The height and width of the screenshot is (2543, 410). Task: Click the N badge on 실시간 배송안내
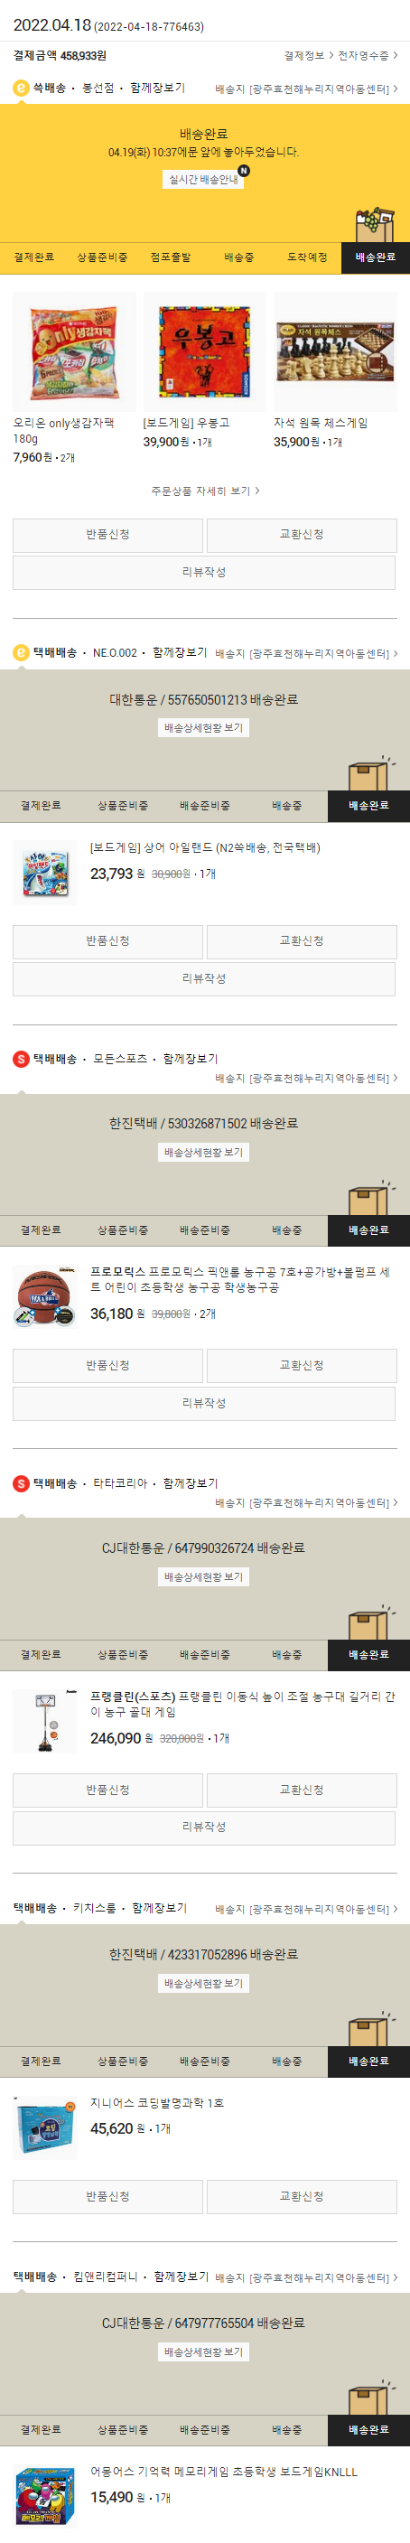click(243, 171)
